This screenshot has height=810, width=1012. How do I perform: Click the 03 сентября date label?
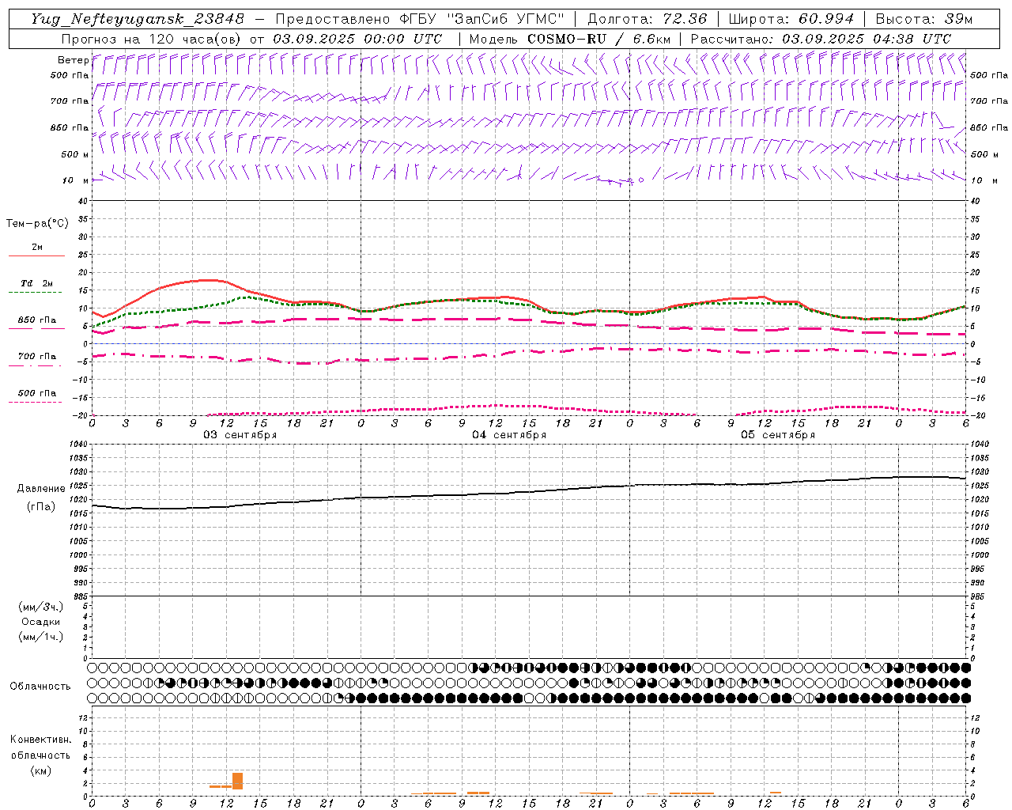pos(240,435)
